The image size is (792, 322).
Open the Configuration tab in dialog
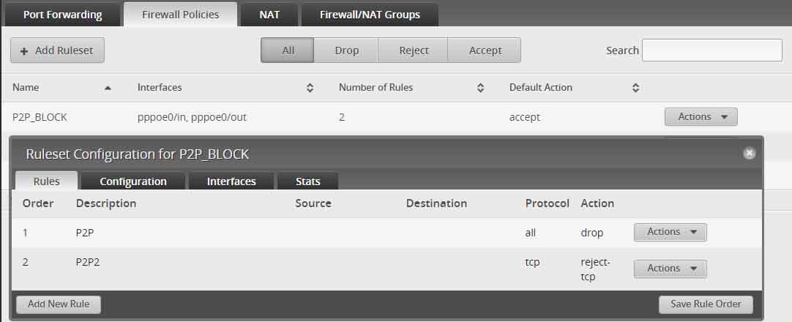(132, 181)
